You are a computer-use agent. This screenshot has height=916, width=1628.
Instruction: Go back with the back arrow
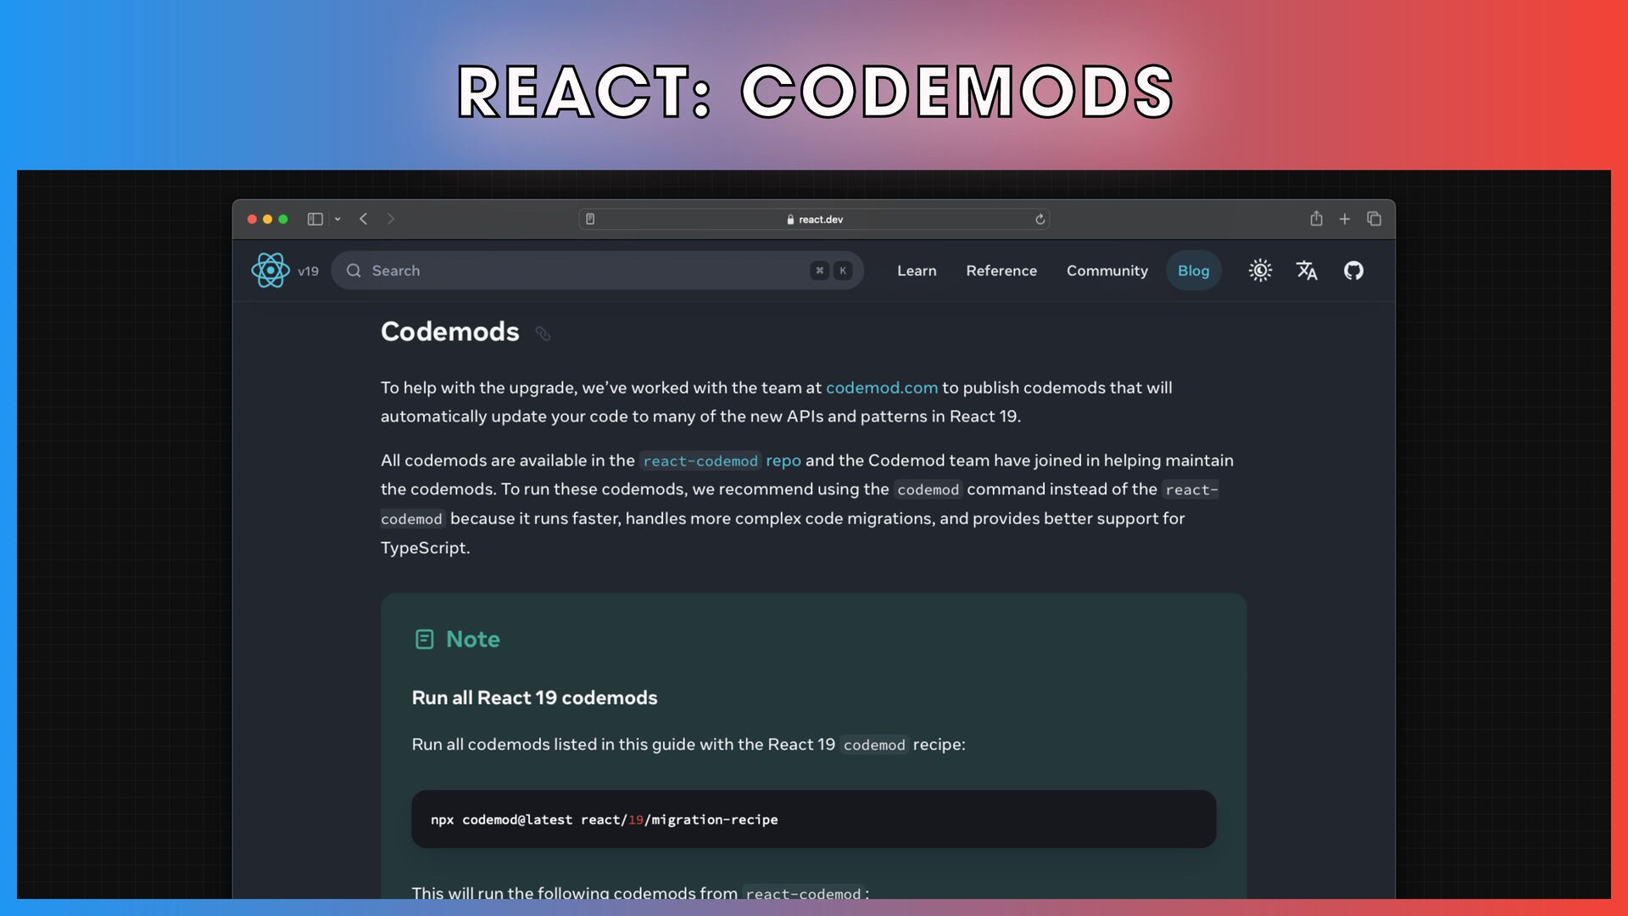click(x=364, y=219)
